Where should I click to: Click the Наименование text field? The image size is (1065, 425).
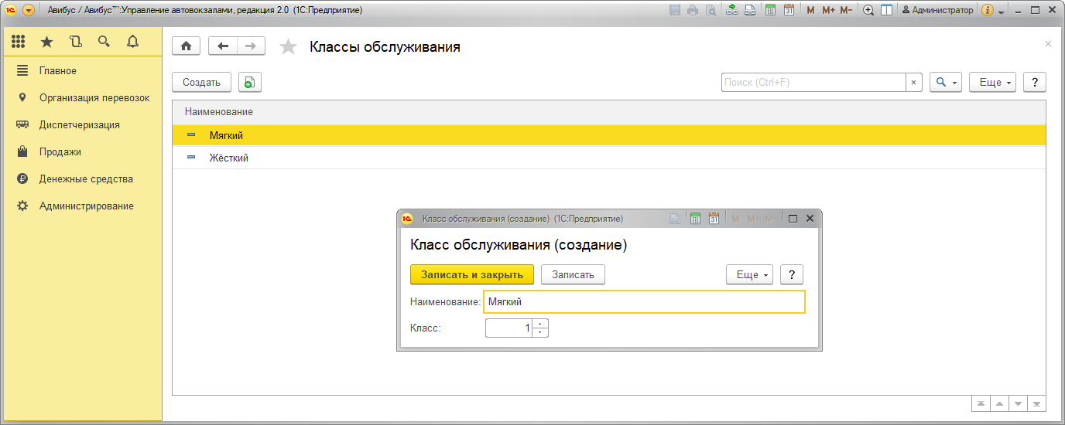click(x=643, y=302)
